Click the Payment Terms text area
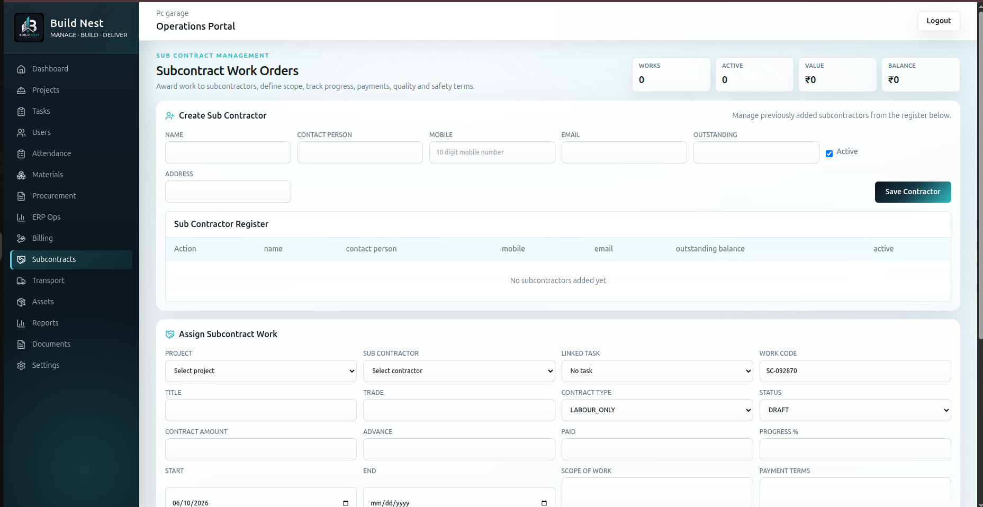Screen dimensions: 983x507 pos(855,493)
